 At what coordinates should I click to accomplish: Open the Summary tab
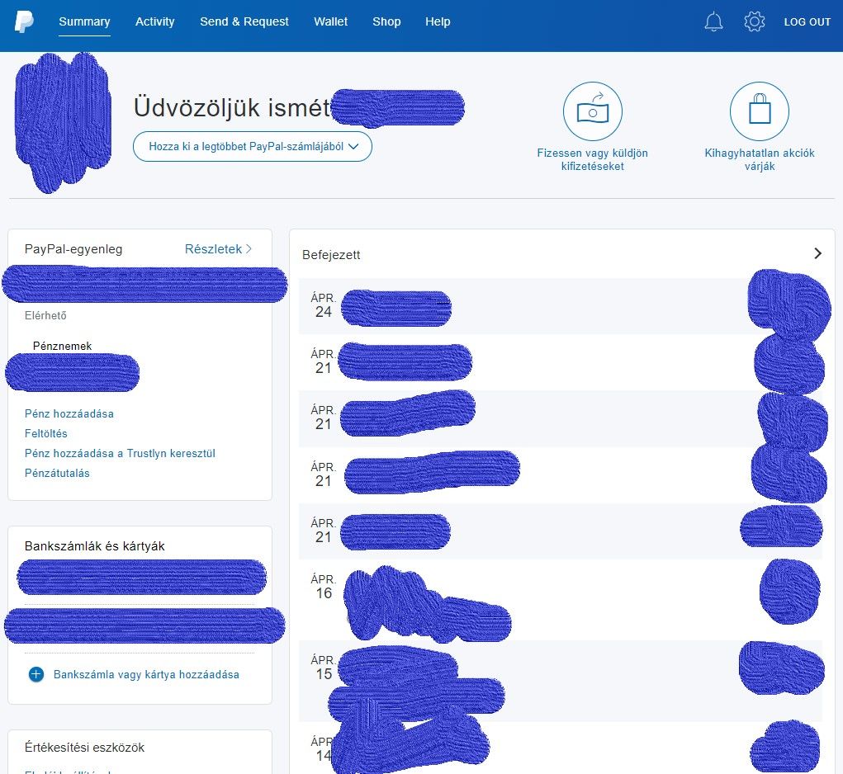(84, 21)
